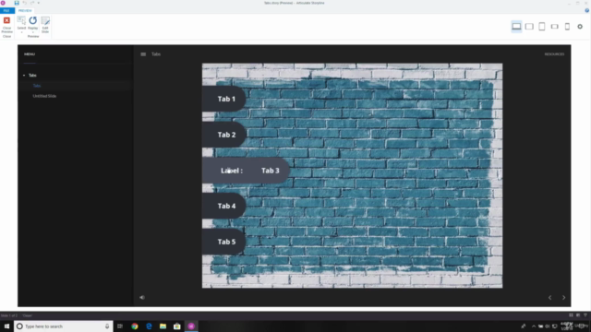Launch Google Chrome from the taskbar
The image size is (591, 332).
(x=135, y=326)
